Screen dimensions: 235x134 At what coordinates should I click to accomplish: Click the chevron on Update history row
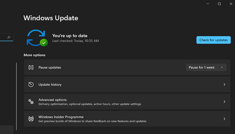[224, 85]
